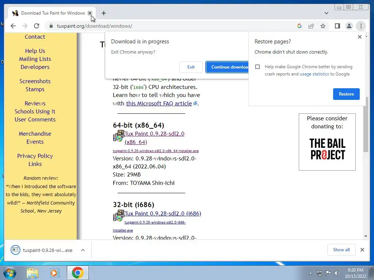Open the Help Us sidebar link

35,51
